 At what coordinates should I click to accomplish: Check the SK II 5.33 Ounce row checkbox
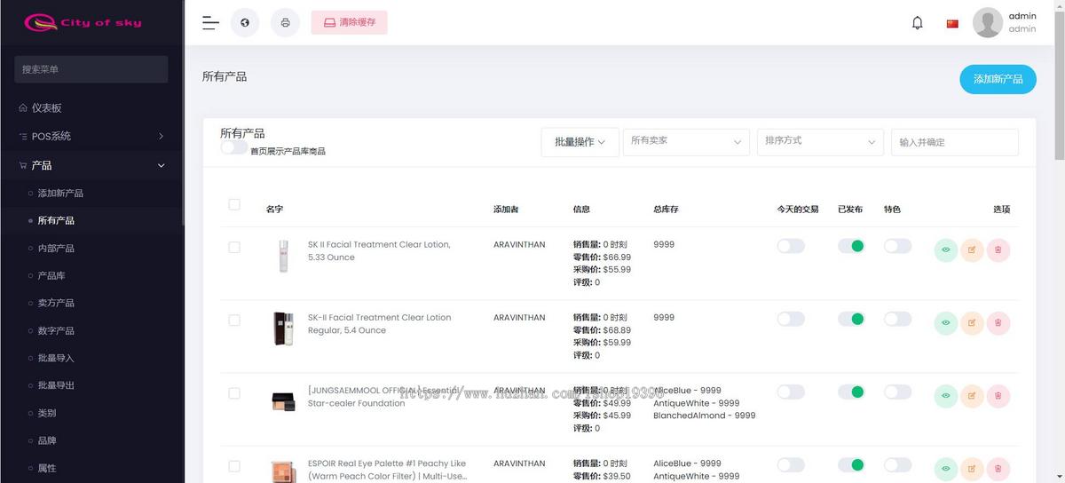tap(234, 247)
